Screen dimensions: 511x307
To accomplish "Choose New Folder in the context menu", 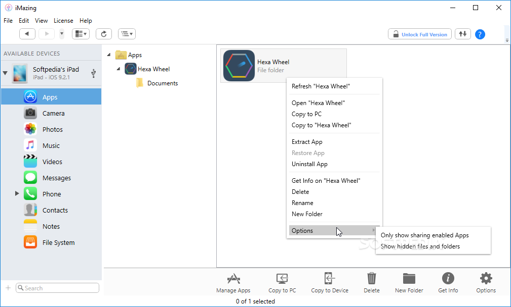I will tap(334, 214).
